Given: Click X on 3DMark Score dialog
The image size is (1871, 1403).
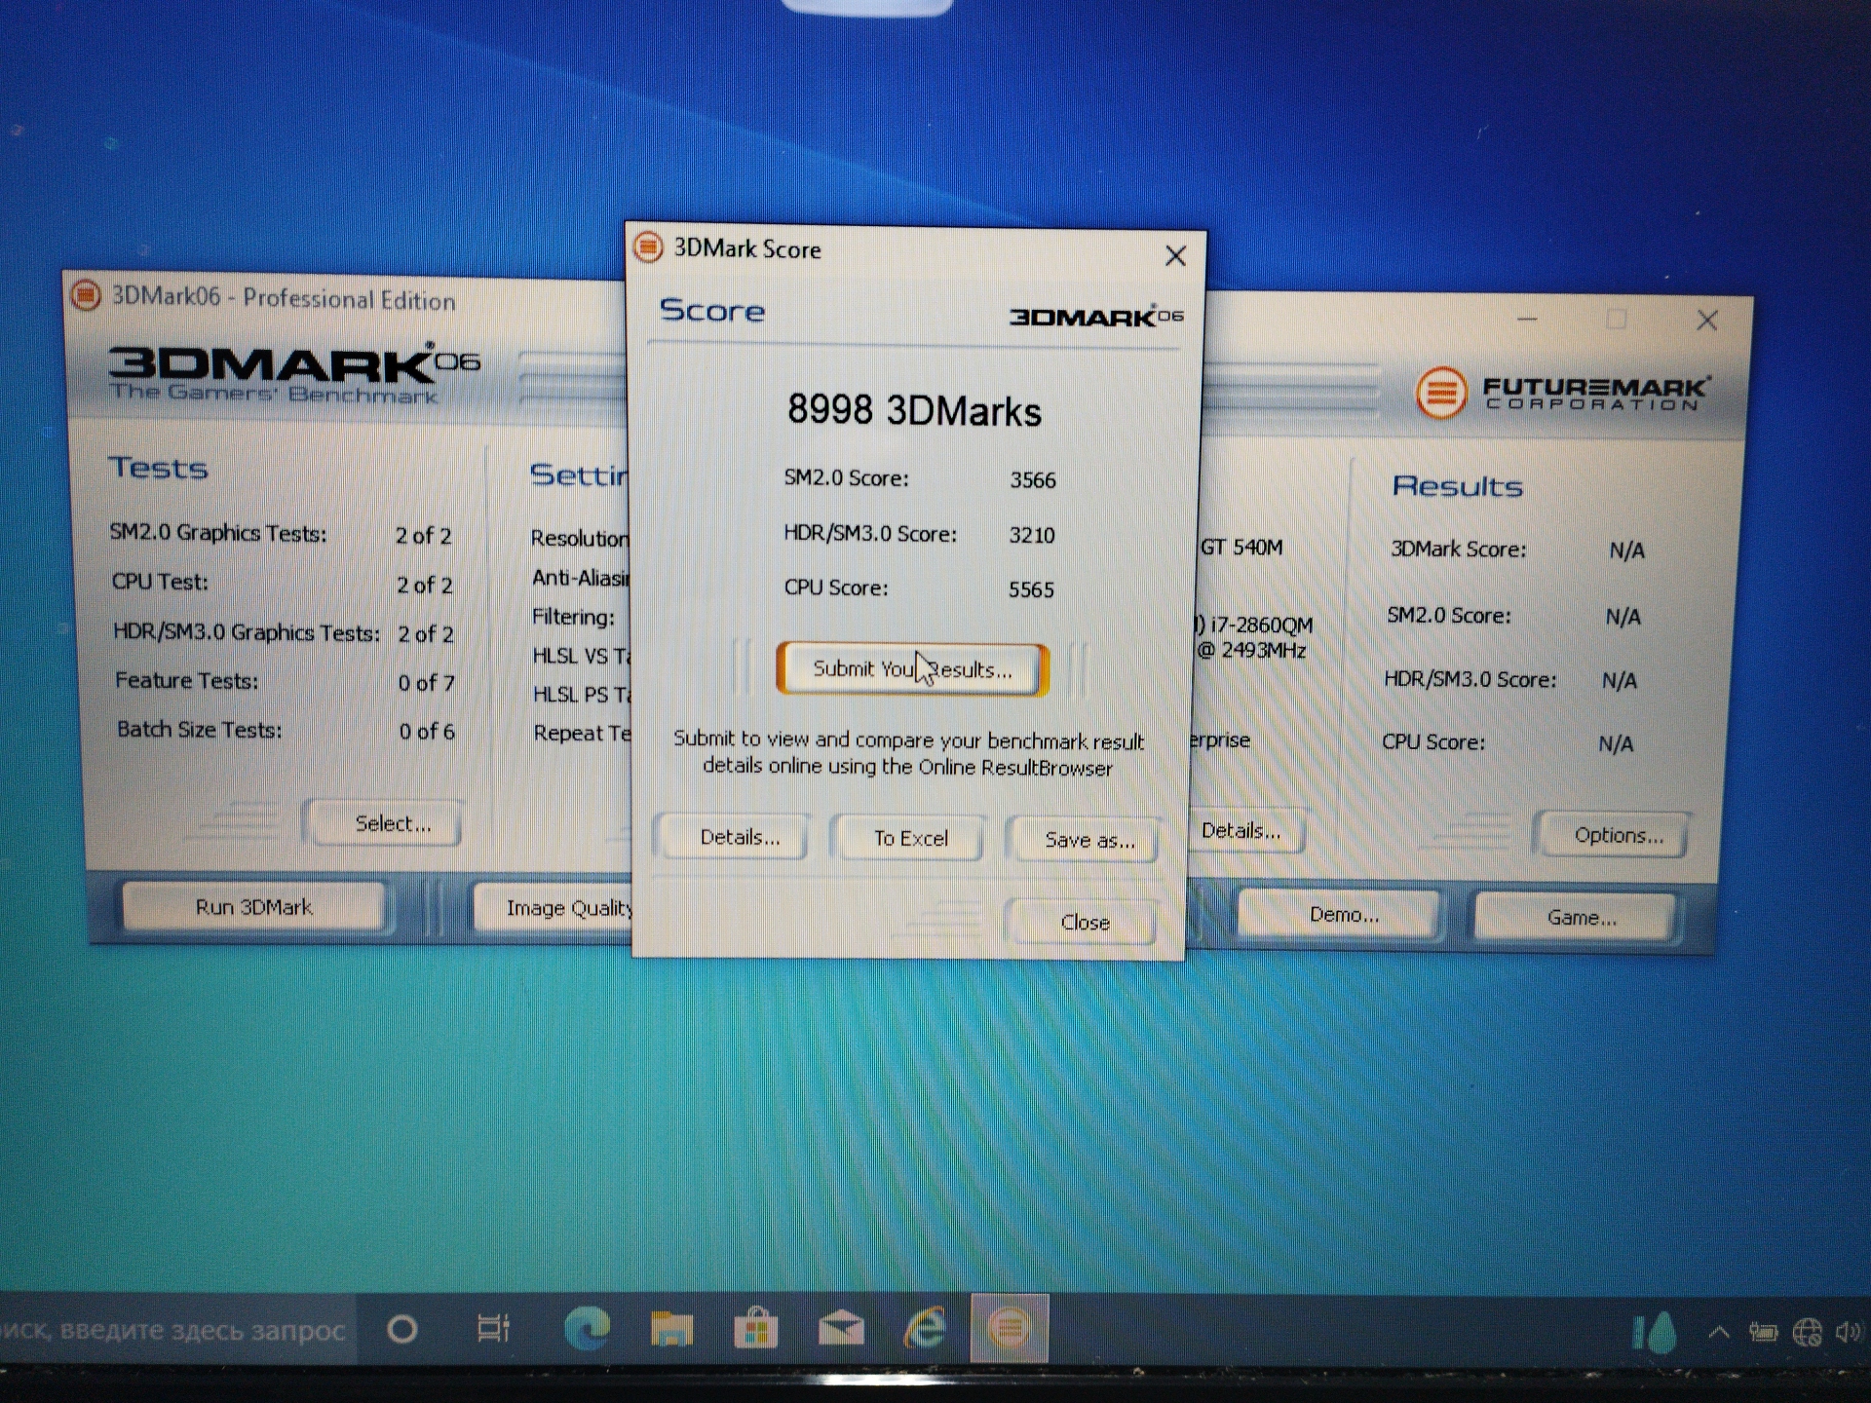Looking at the screenshot, I should (1175, 256).
